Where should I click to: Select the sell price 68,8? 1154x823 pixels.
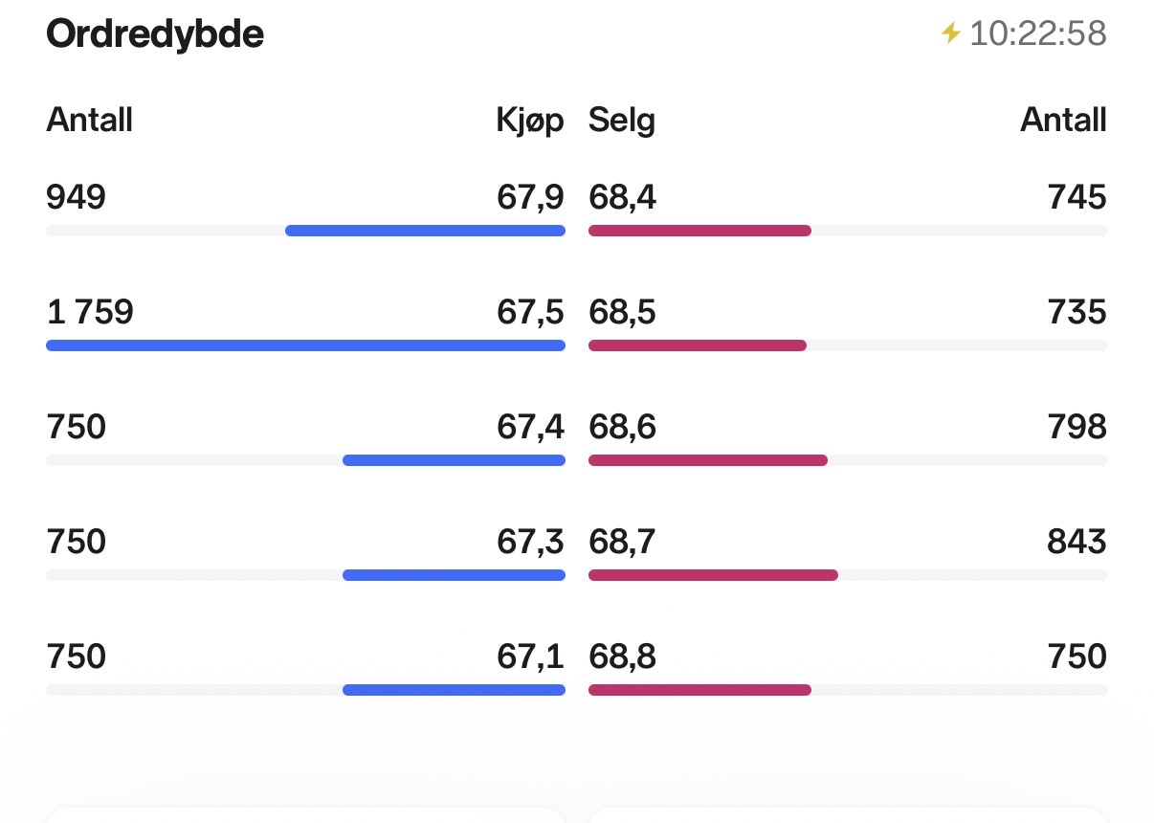(623, 657)
